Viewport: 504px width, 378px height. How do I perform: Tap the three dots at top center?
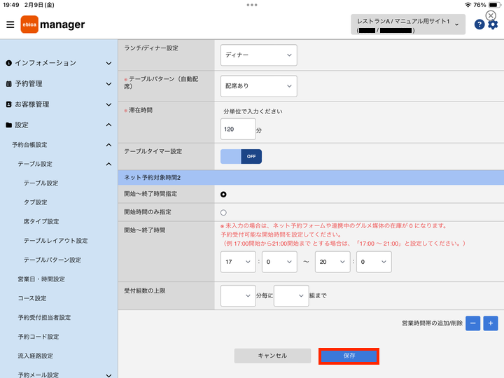point(252,5)
